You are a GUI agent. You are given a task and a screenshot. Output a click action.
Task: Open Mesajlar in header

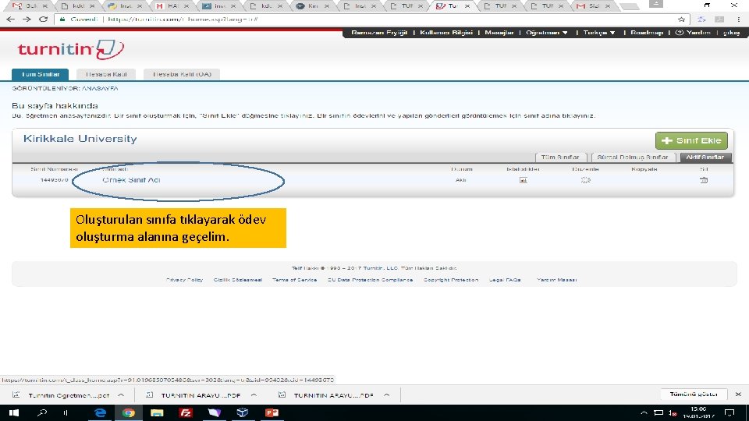[499, 33]
